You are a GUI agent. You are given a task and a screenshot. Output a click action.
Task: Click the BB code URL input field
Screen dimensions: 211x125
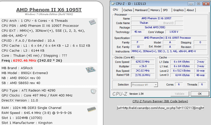[x=160, y=108]
